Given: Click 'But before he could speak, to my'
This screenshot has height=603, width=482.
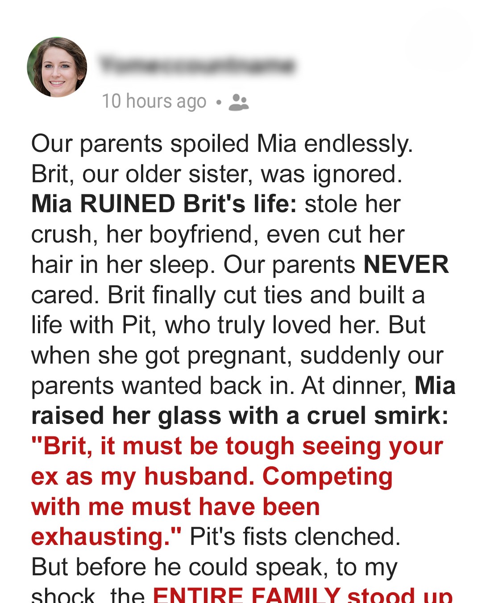Looking at the screenshot, I should (214, 567).
